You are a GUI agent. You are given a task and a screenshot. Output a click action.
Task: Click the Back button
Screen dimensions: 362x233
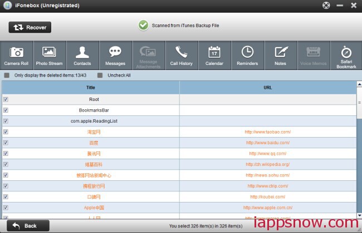28,226
